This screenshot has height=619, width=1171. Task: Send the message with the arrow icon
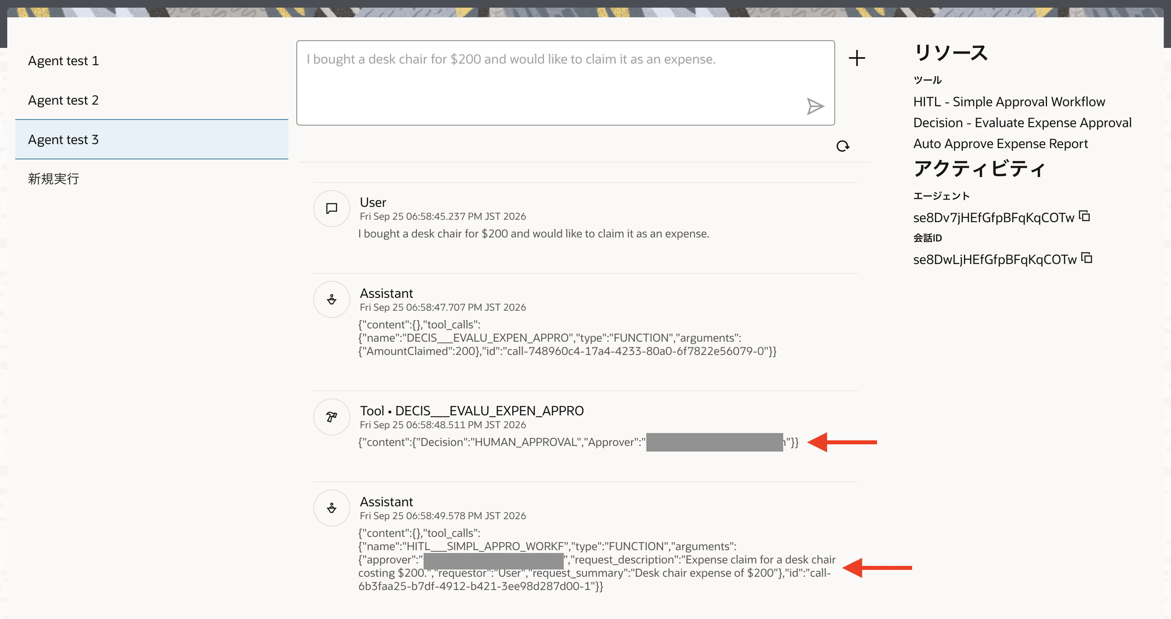(815, 106)
